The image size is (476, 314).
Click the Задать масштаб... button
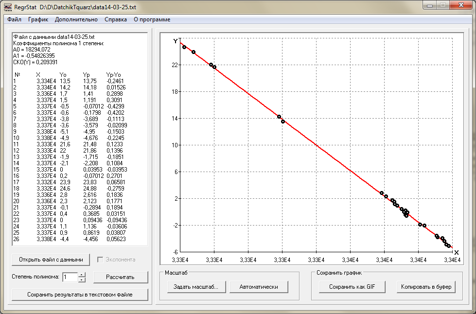196,287
